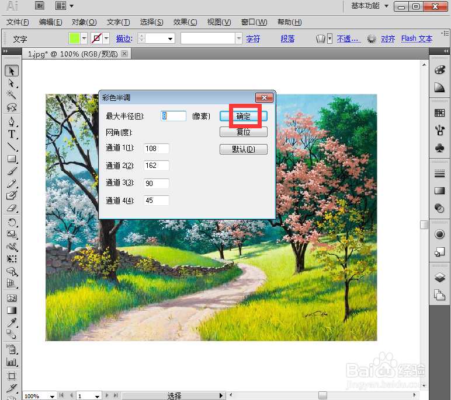
Task: Select the Eraser tool
Action: pos(12,208)
